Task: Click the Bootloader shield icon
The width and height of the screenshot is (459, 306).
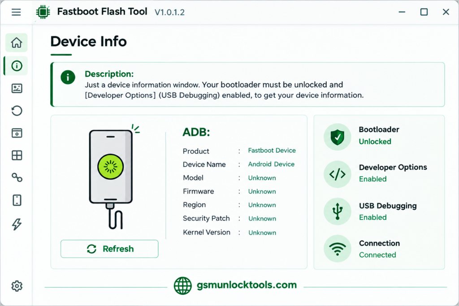Action: click(337, 137)
